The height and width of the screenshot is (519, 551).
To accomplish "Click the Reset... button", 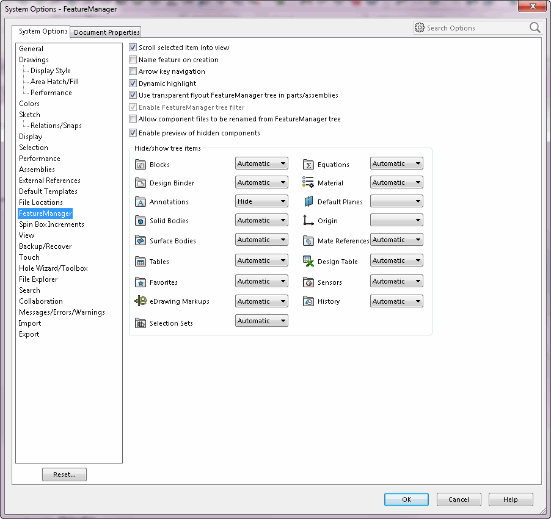I will (64, 474).
